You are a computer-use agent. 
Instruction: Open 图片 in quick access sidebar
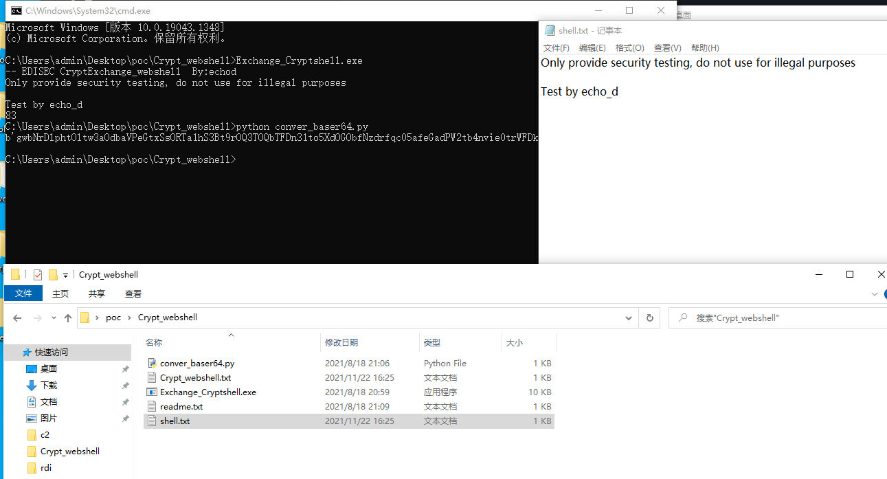tap(49, 419)
